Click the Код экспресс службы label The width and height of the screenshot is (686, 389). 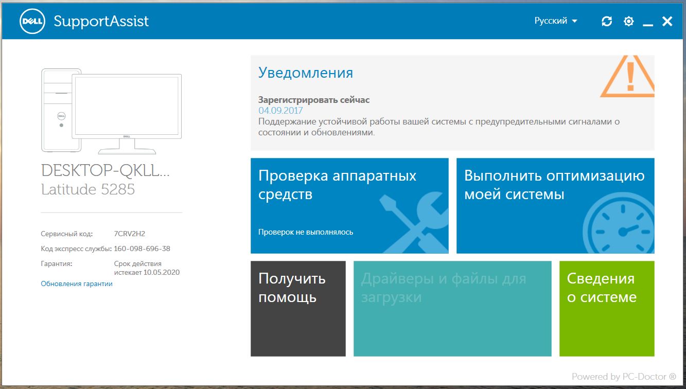[x=76, y=249]
